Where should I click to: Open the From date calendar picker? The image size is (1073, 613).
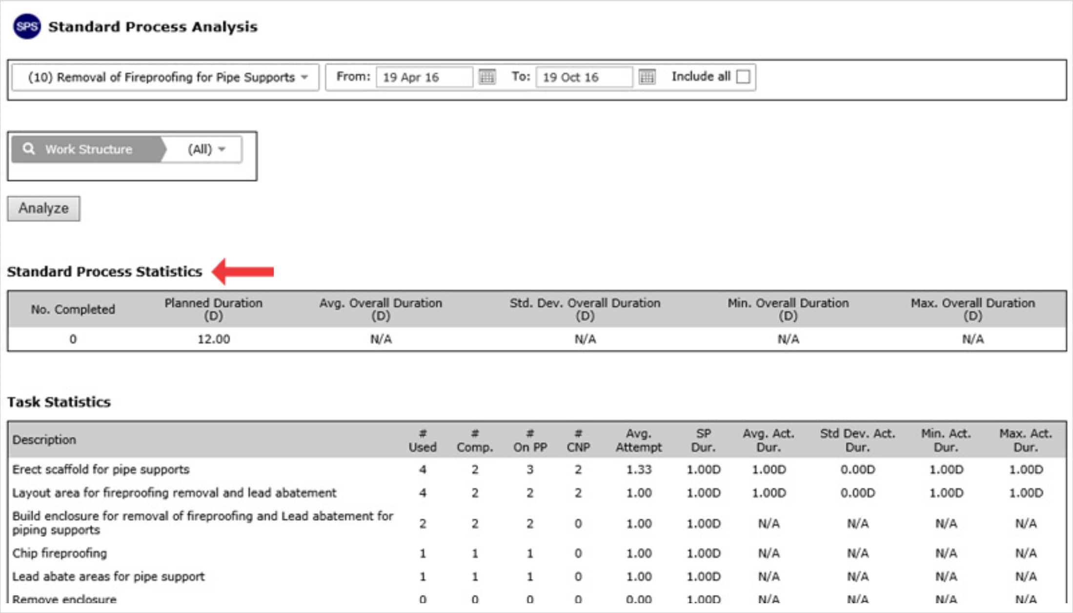pyautogui.click(x=487, y=77)
